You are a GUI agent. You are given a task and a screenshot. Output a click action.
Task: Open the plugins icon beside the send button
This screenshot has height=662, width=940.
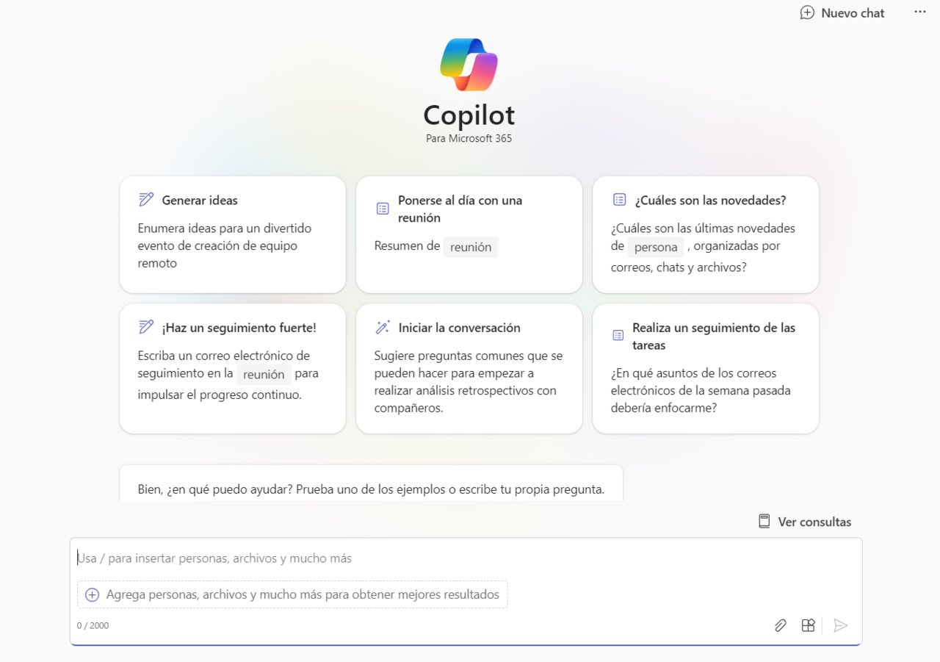pos(808,625)
